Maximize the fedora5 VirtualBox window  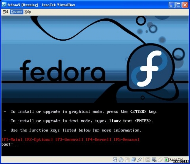click(178, 5)
